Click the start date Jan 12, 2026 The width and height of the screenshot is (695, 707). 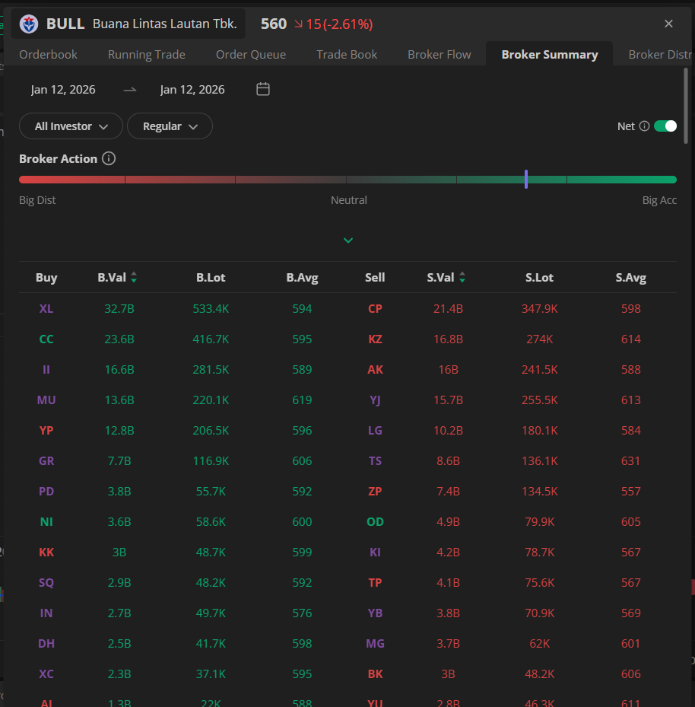click(63, 90)
